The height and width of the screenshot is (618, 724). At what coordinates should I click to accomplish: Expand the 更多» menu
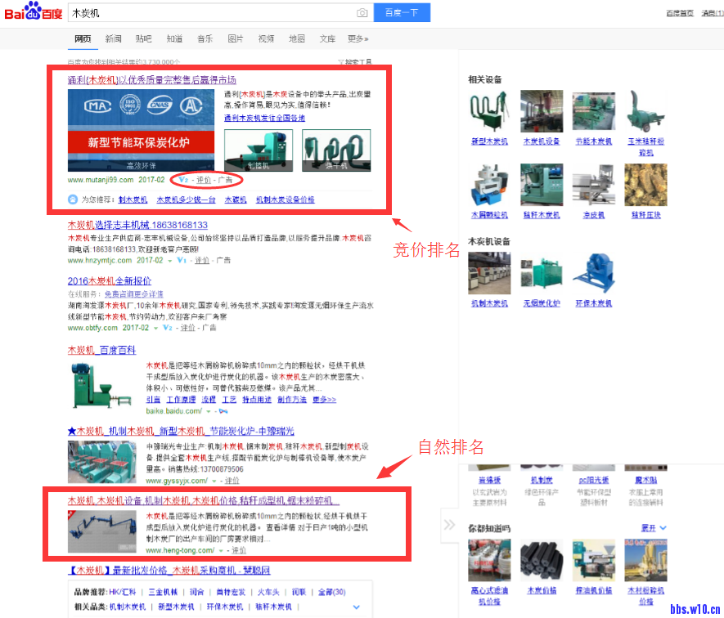coord(358,38)
